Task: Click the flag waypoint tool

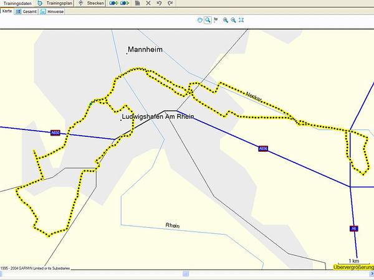Action: (x=216, y=20)
